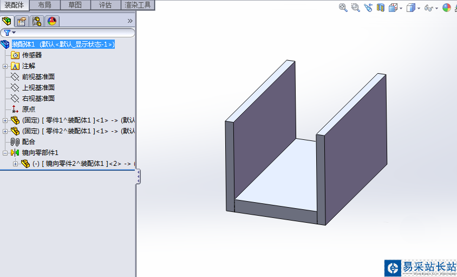Select the Zoom to Area tool
Image resolution: width=457 pixels, height=277 pixels.
click(355, 8)
